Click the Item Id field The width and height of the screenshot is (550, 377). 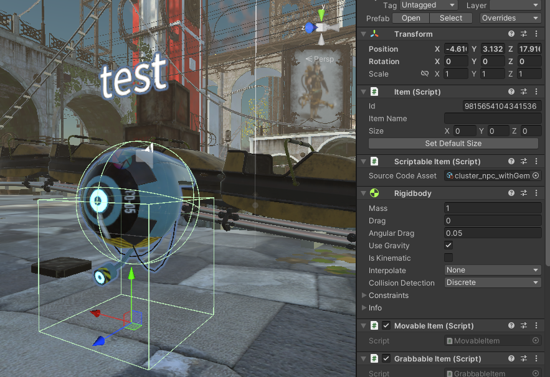pyautogui.click(x=501, y=106)
